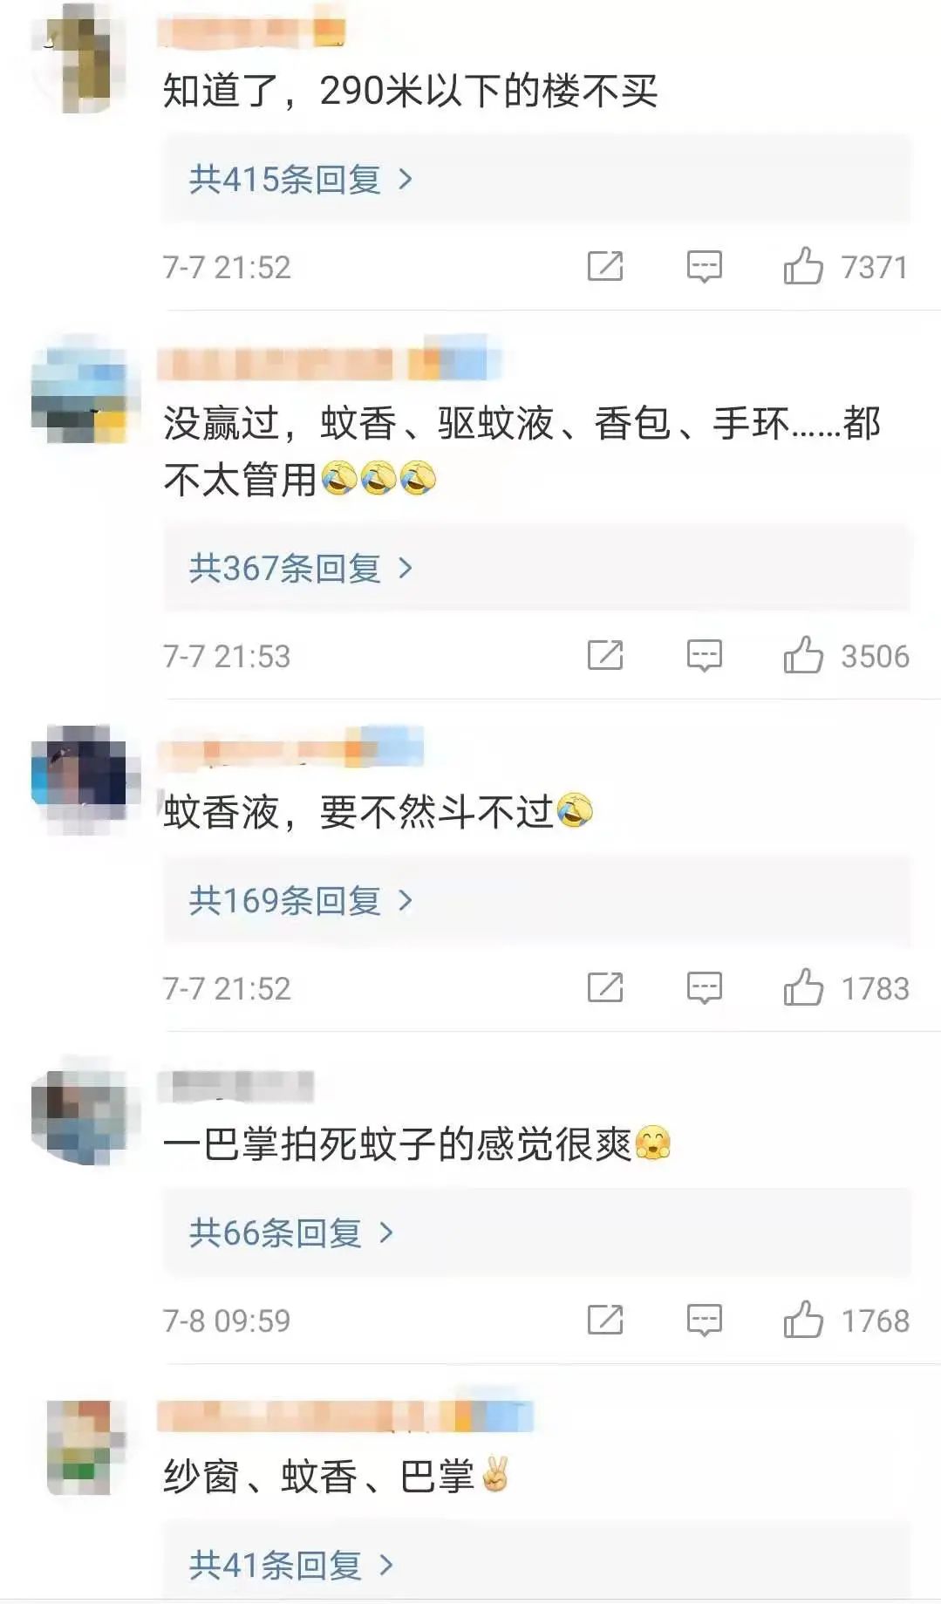Tap share icon on the 7-7 21:53 comment
941x1604 pixels.
605,655
